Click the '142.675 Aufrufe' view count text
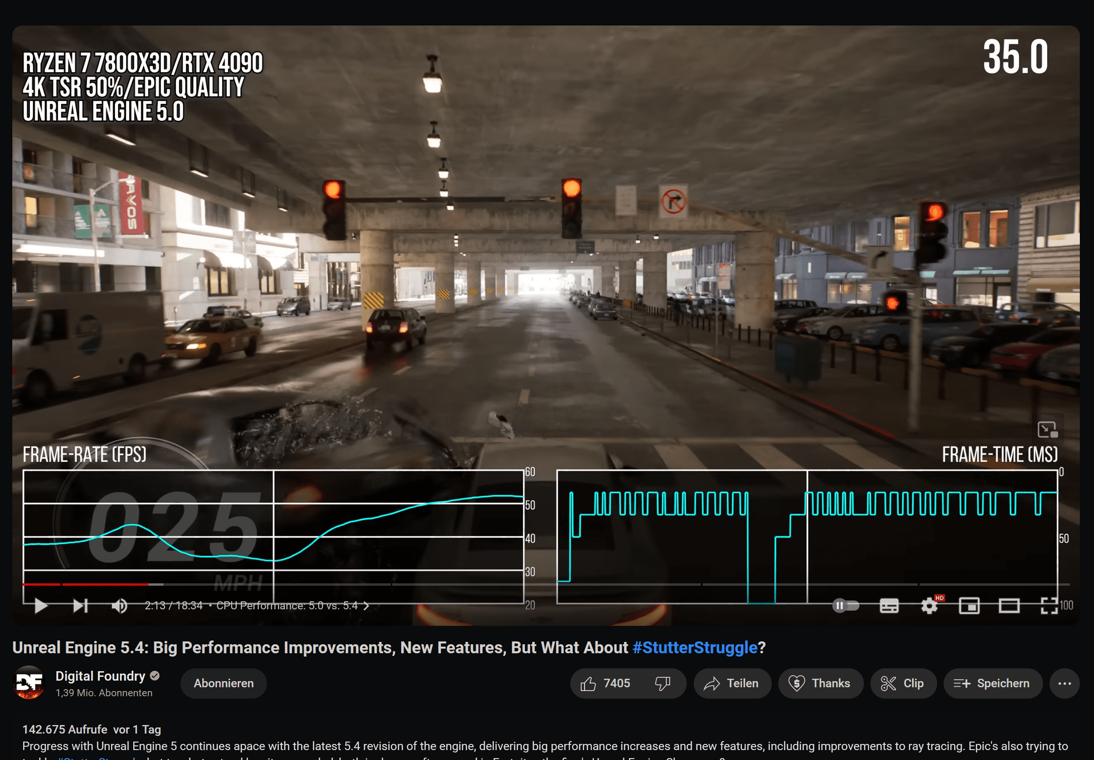The width and height of the screenshot is (1094, 760). click(65, 729)
